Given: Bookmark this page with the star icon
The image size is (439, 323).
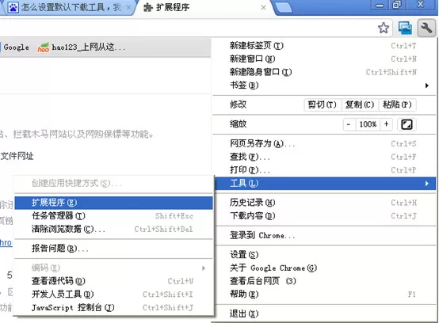Looking at the screenshot, I should [384, 28].
